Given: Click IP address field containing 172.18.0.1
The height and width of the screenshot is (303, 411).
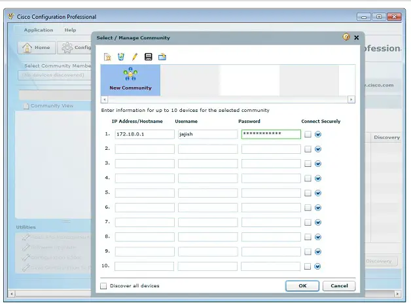Looking at the screenshot, I should pos(145,134).
